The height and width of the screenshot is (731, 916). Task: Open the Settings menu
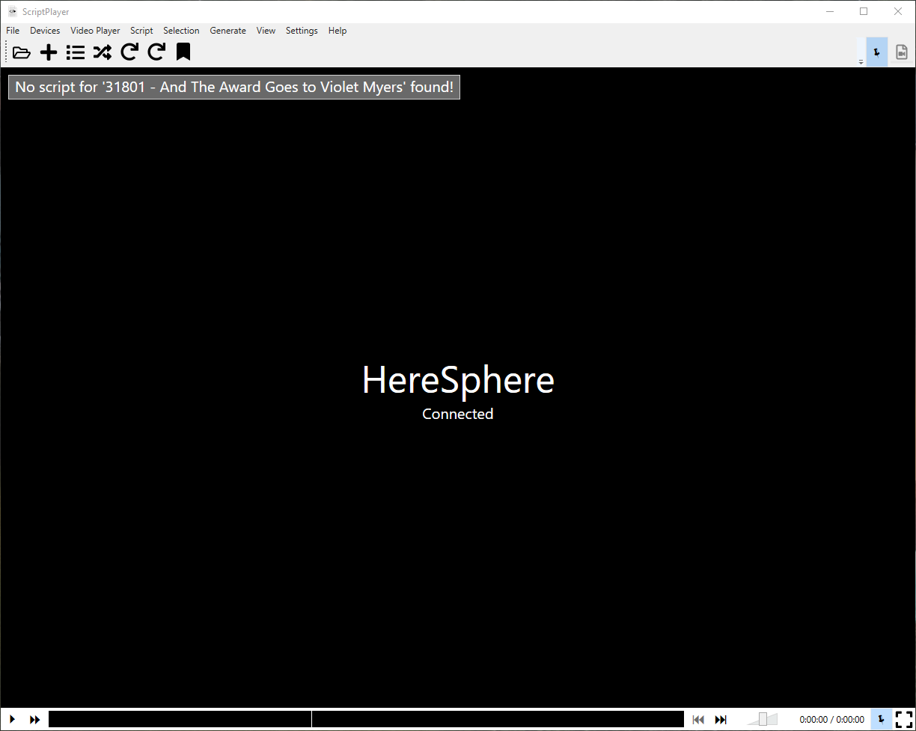[302, 31]
